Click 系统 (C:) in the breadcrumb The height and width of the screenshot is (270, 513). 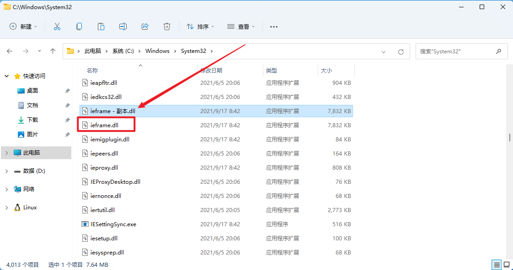[123, 51]
